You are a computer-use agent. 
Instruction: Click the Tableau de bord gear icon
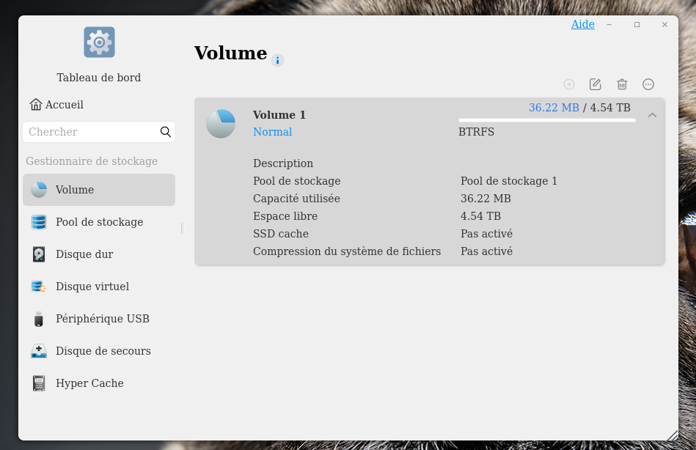[x=99, y=42]
